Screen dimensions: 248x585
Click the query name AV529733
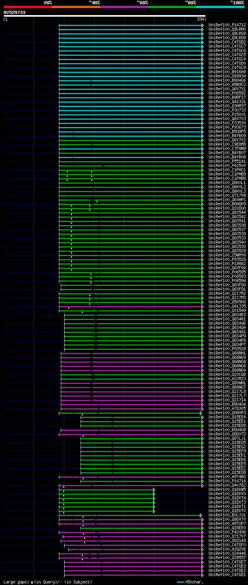pyautogui.click(x=15, y=12)
